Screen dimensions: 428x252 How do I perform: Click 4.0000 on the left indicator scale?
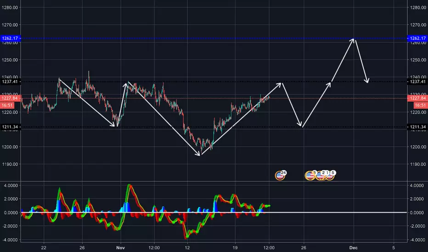pos(11,186)
